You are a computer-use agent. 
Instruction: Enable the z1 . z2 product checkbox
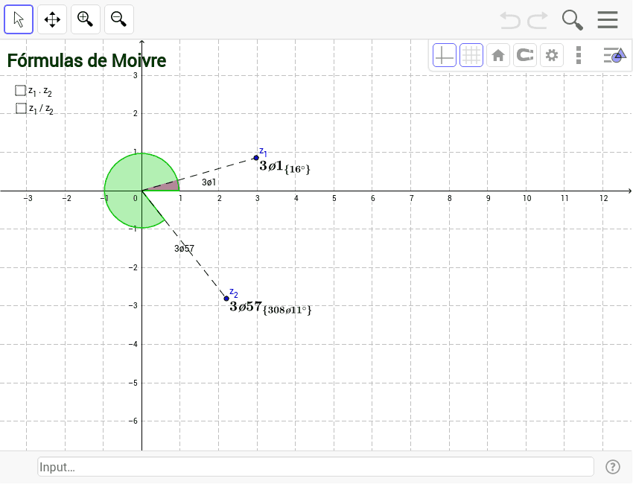20,90
